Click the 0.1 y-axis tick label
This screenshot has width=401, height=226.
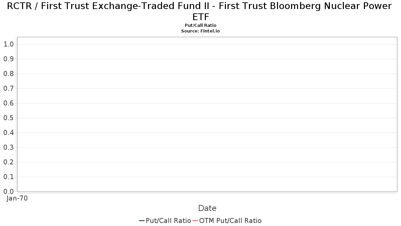(8, 177)
